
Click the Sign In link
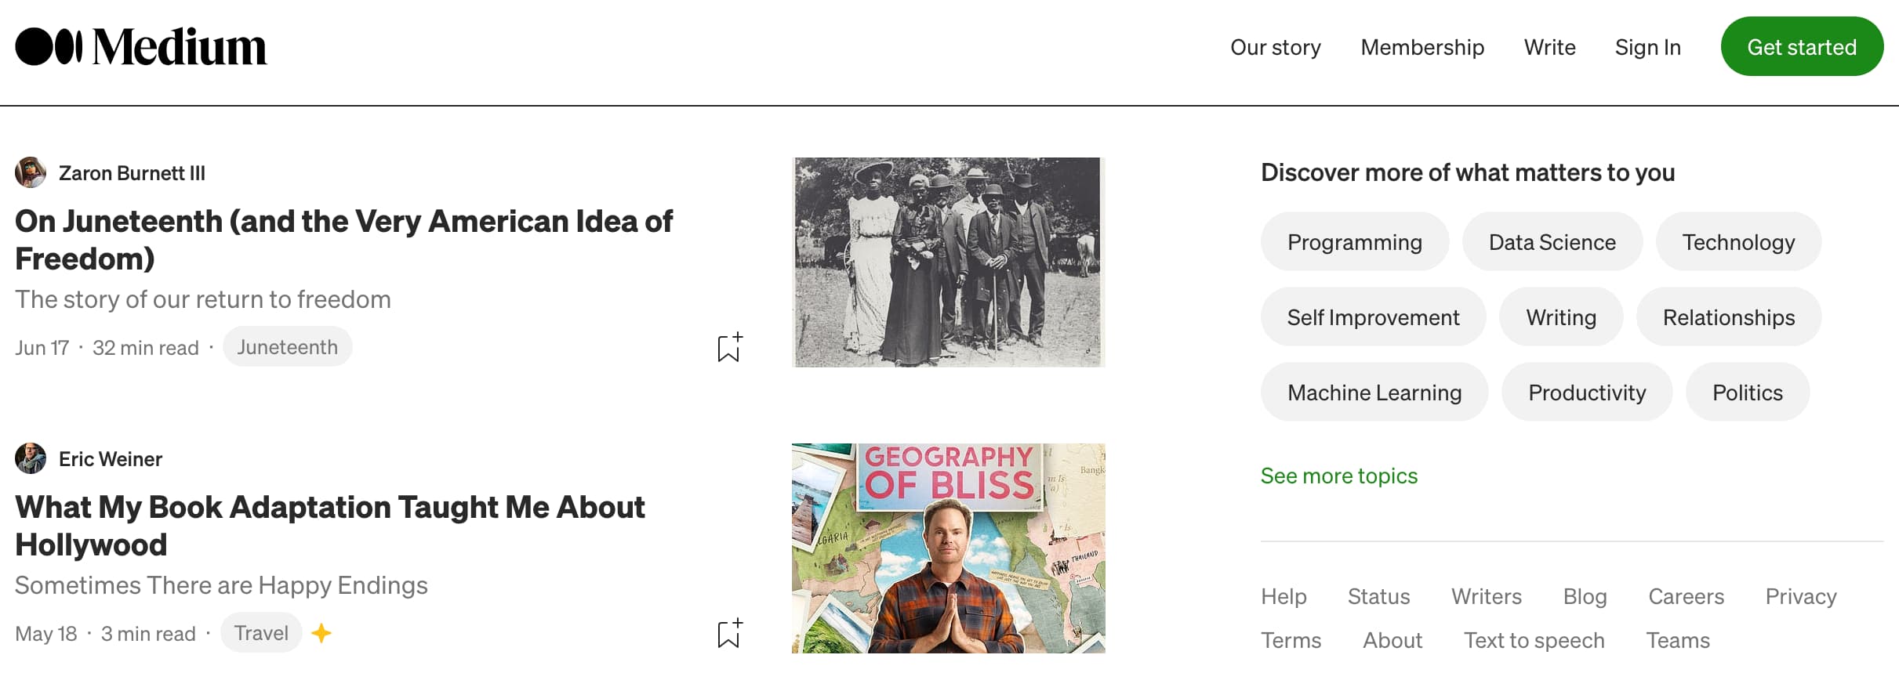(1647, 47)
